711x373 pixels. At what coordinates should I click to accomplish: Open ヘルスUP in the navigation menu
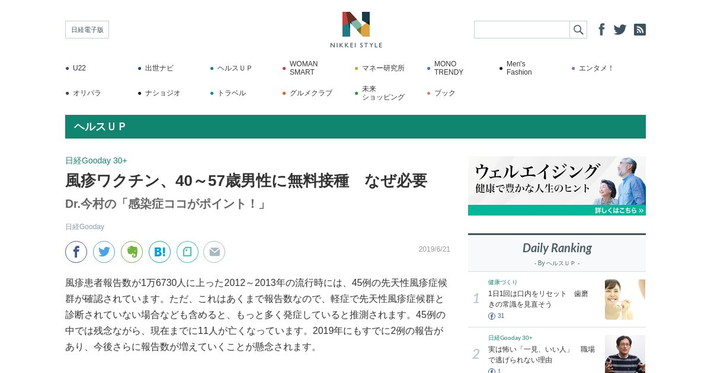point(235,68)
